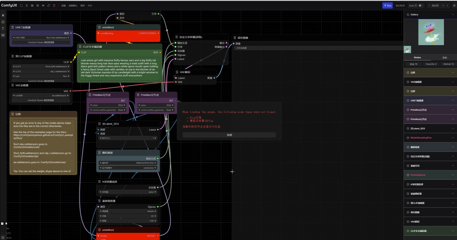Click the cube icon in left sidebar
This screenshot has height=240, width=457.
click(x=3, y=22)
